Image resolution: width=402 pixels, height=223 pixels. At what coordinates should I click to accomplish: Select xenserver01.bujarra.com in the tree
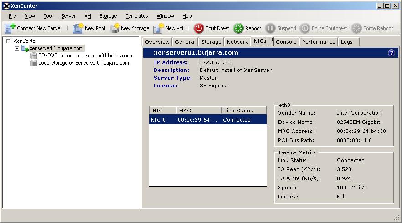tap(56, 48)
